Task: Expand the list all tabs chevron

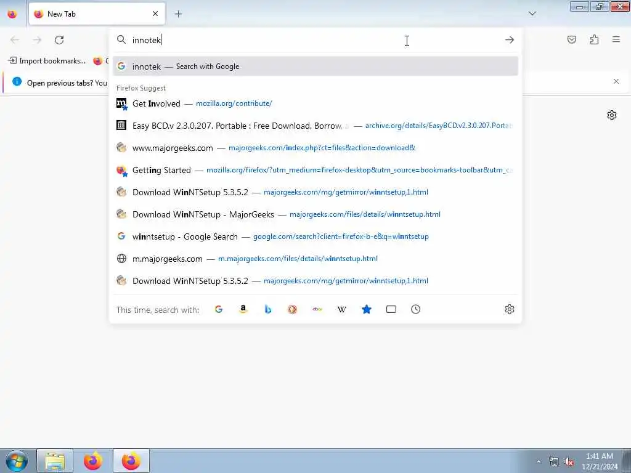Action: [x=532, y=14]
